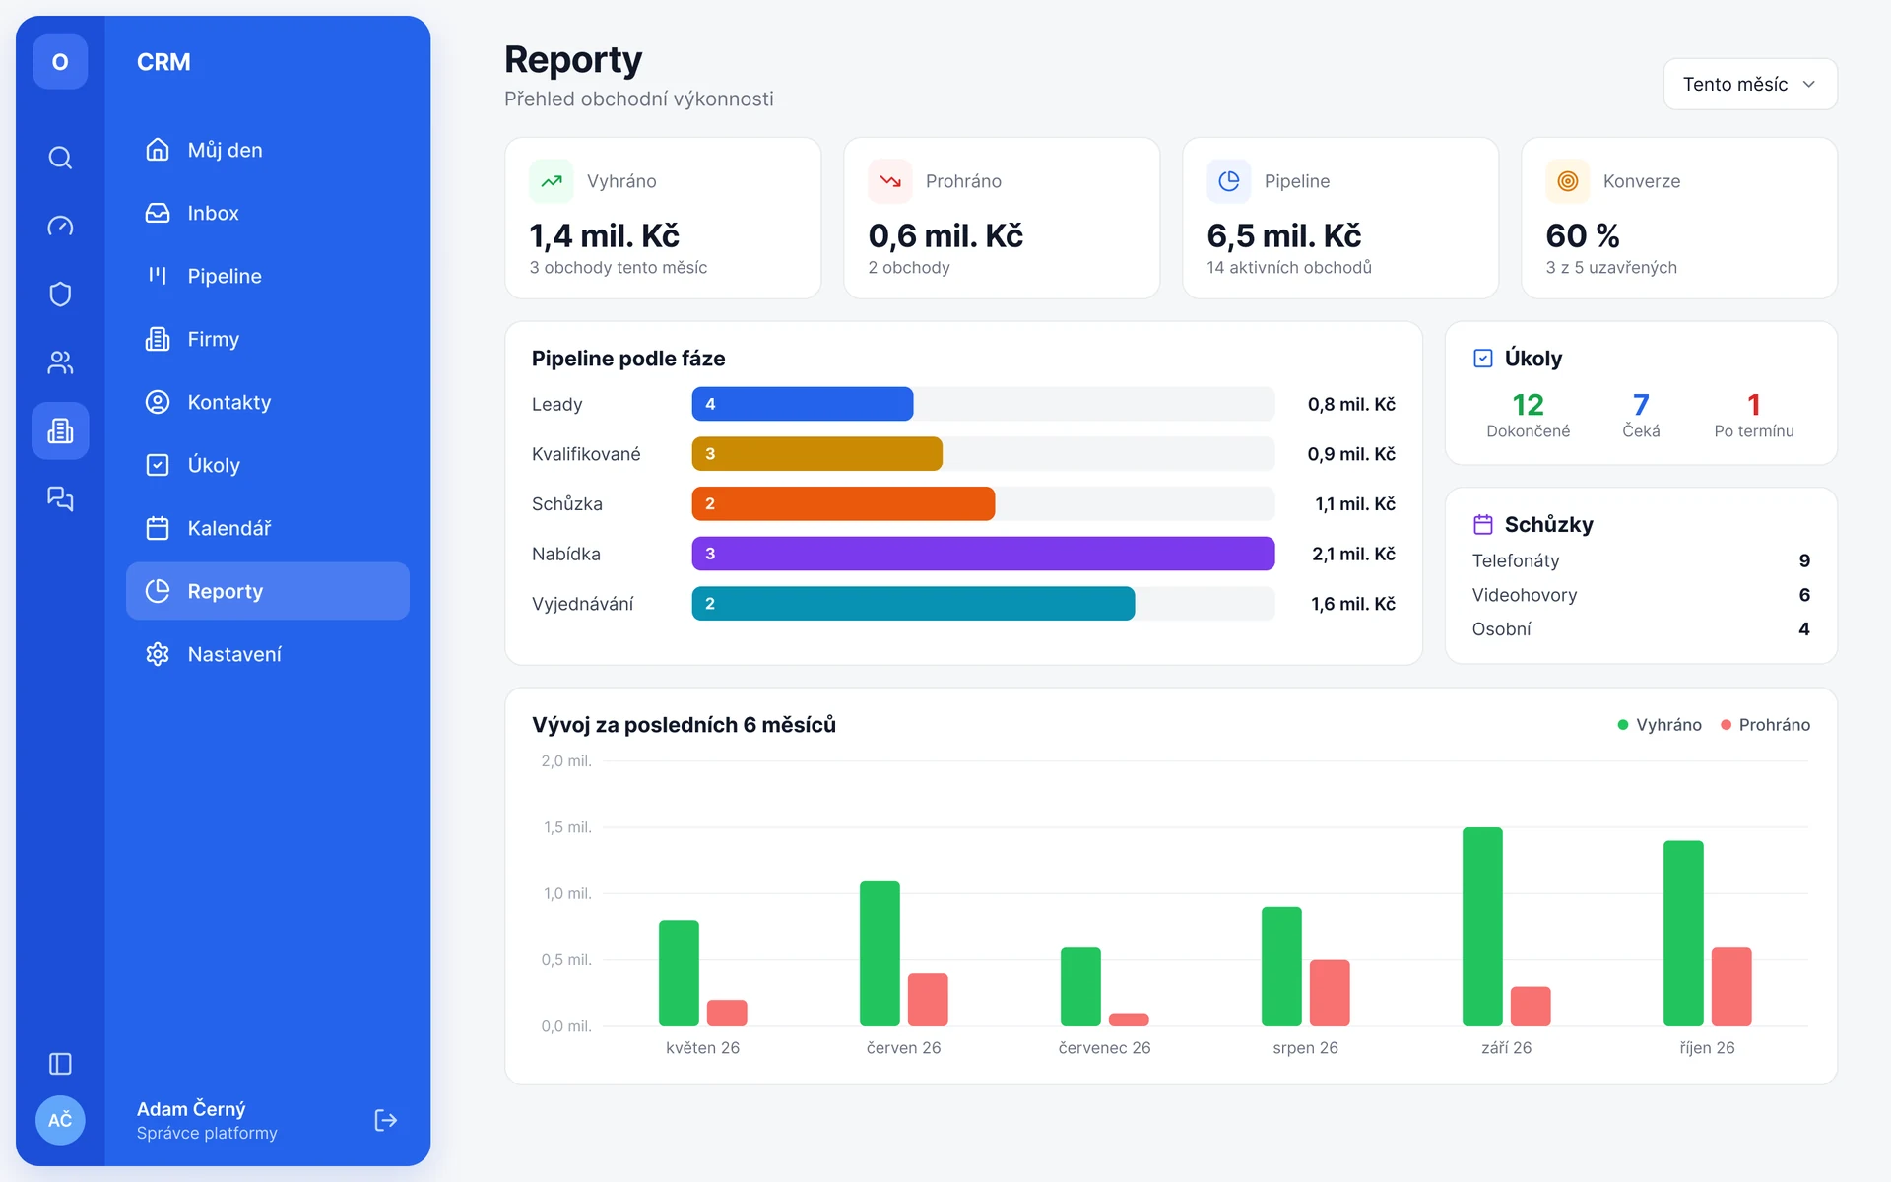Click the checkbox icon beside Úkoly heading
The image size is (1891, 1182).
point(1483,359)
